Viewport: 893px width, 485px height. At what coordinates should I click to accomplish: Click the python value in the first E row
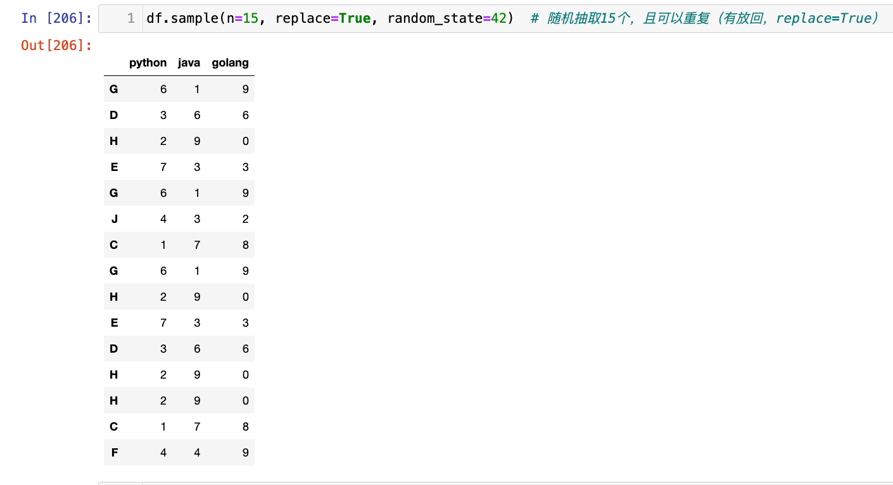point(163,167)
